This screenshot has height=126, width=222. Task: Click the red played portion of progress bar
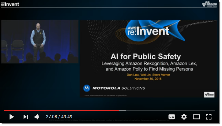(61, 110)
